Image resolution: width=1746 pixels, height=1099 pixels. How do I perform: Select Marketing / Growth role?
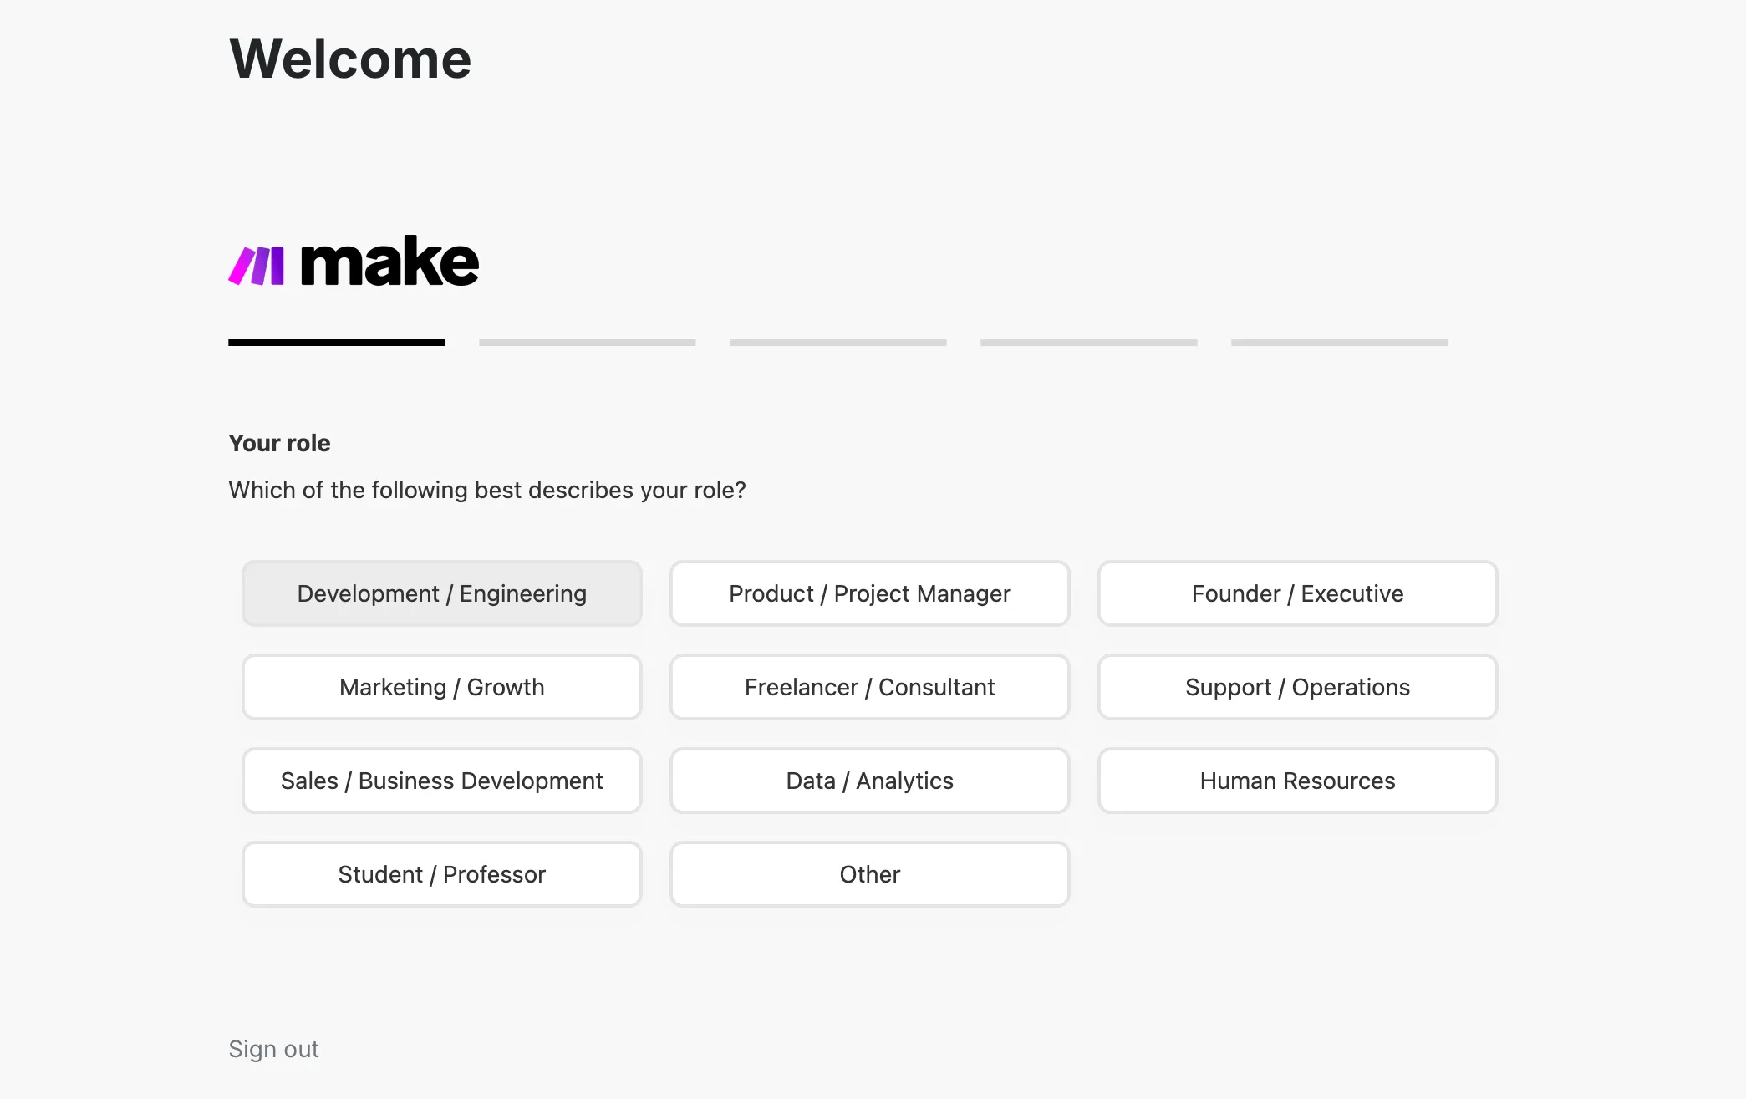tap(442, 687)
